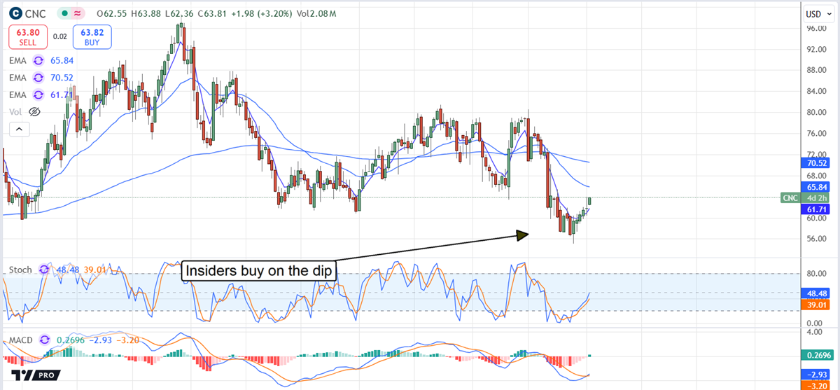Click refresh icon beside EMA 61.71

(38, 95)
